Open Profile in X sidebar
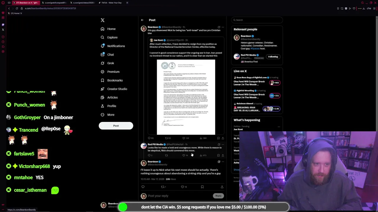The height and width of the screenshot is (212, 378). point(108,106)
